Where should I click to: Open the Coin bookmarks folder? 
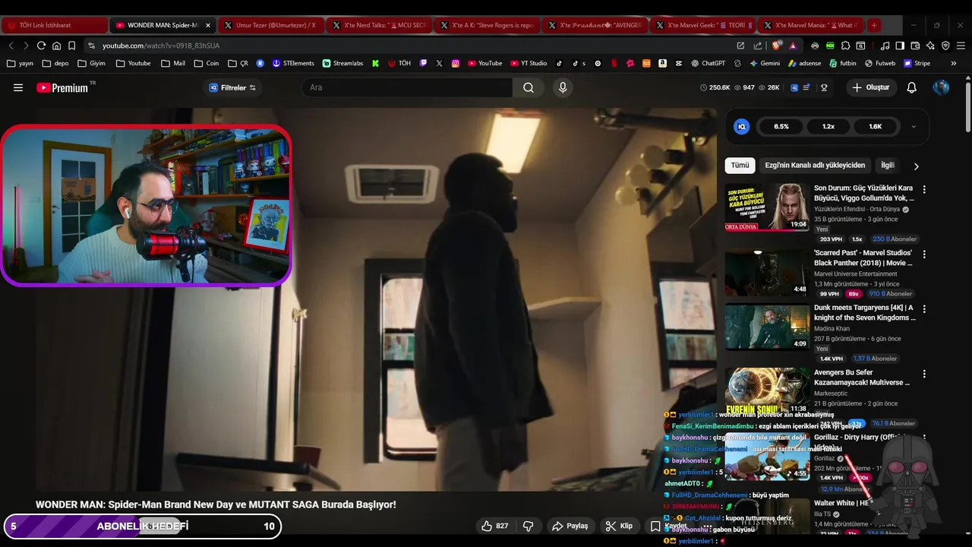[205, 63]
